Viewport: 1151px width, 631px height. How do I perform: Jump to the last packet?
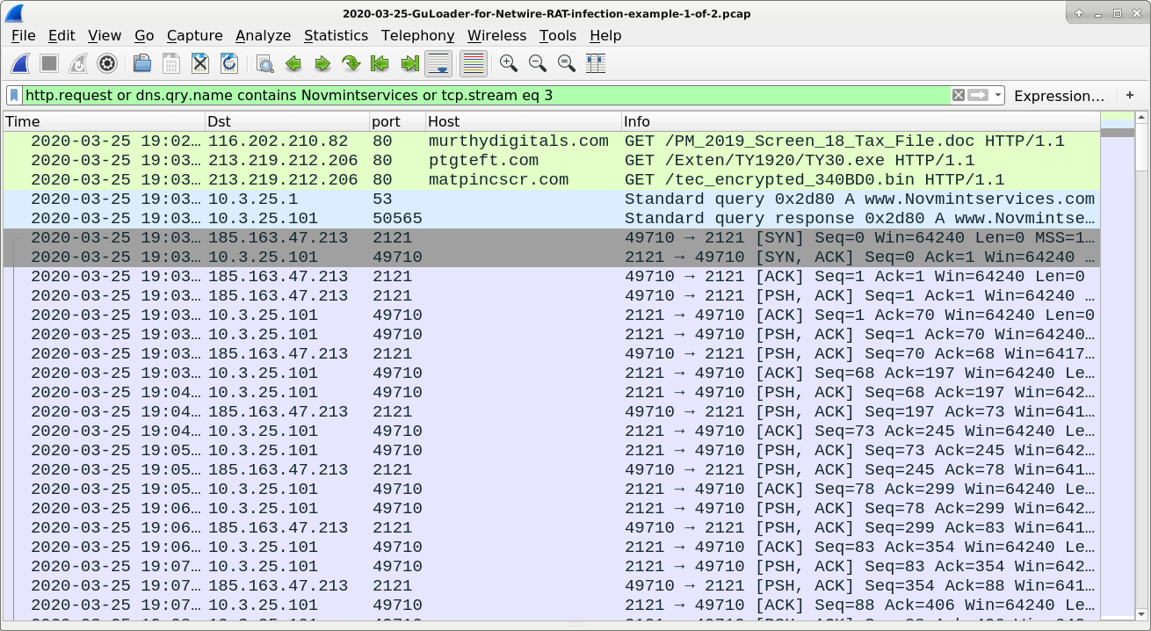pos(409,63)
